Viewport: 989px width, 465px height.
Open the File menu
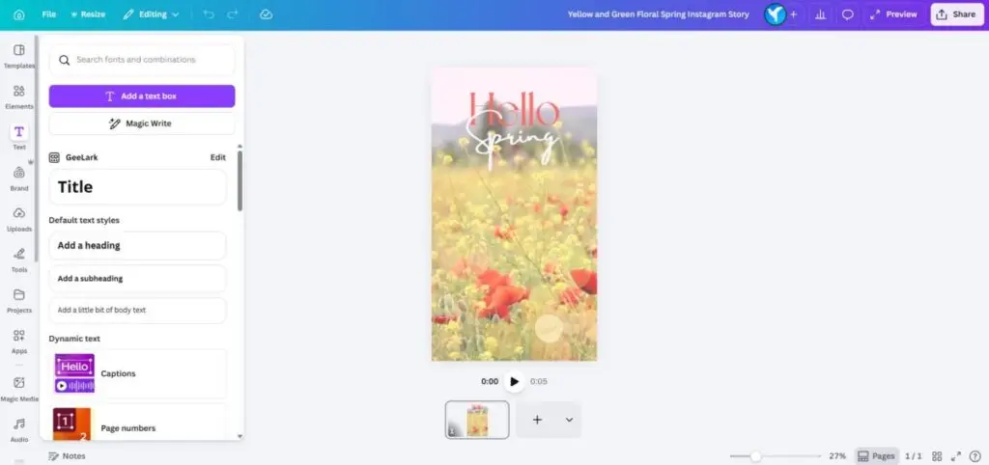[x=48, y=14]
